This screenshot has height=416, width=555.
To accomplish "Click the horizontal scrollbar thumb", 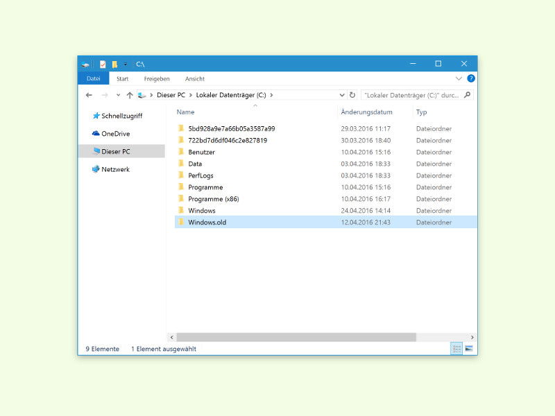I will pyautogui.click(x=296, y=337).
